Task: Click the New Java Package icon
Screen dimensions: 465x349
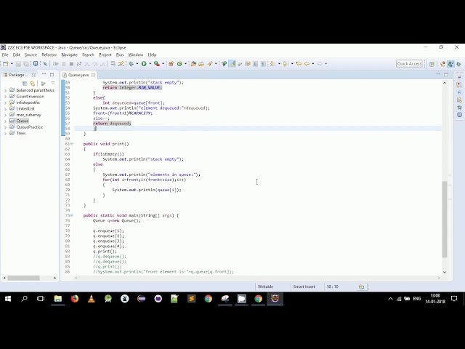Action: [x=171, y=63]
